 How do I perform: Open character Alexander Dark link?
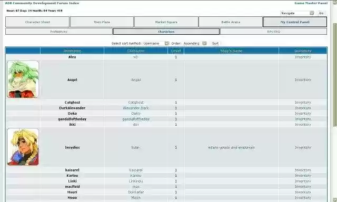136,108
